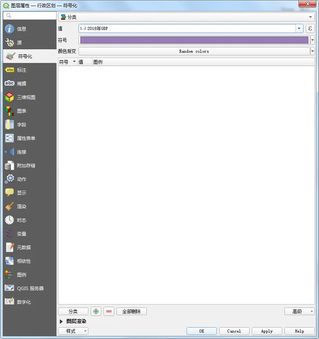This screenshot has width=319, height=339.
Task: Open the 高级 (Advanced) dropdown button
Action: (300, 311)
